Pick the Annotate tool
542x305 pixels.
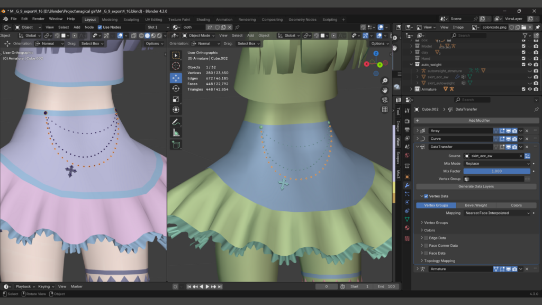176,122
